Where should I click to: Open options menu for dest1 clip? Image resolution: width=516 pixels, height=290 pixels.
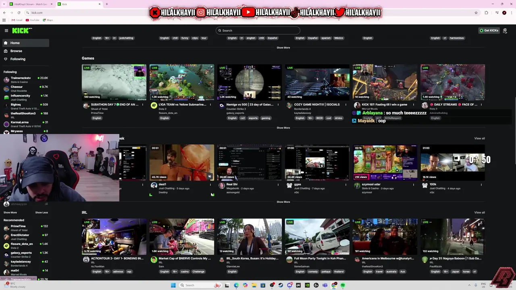click(210, 184)
